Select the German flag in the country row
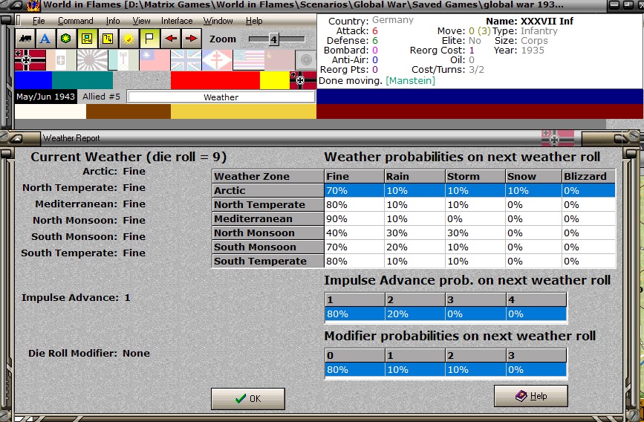 (x=30, y=60)
